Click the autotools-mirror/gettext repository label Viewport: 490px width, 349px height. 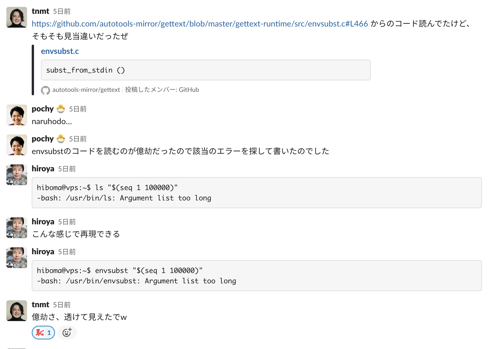click(86, 90)
